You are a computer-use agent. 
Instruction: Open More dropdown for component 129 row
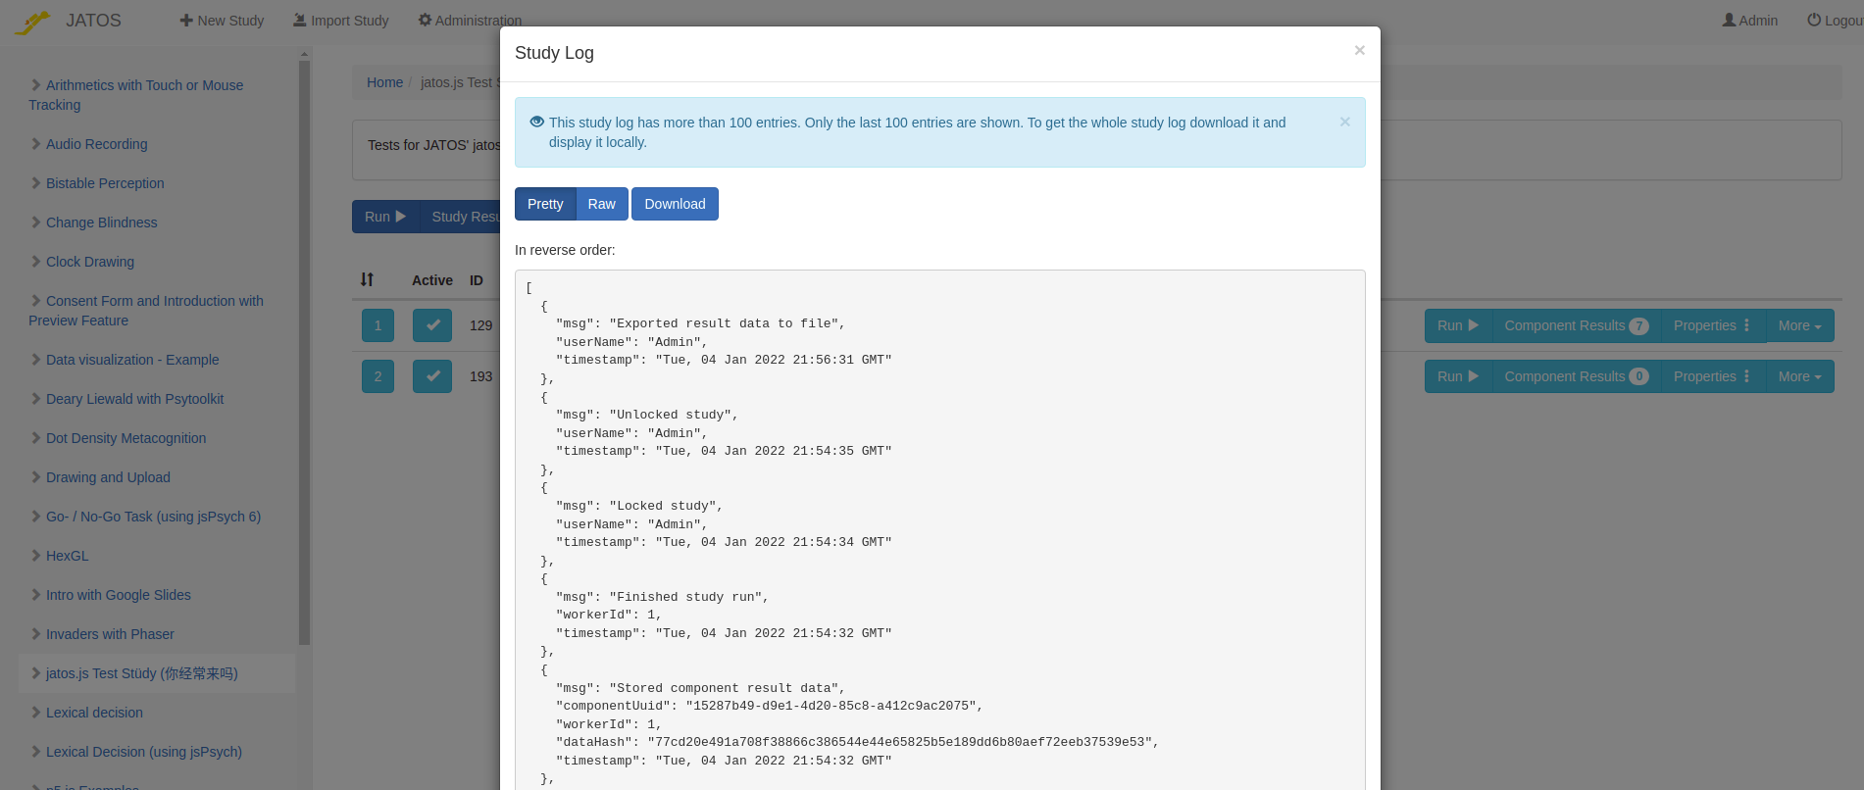(1799, 325)
